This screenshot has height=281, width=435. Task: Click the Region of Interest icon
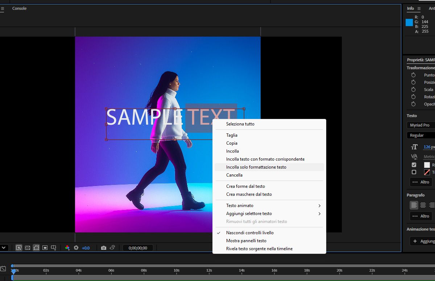[45, 248]
